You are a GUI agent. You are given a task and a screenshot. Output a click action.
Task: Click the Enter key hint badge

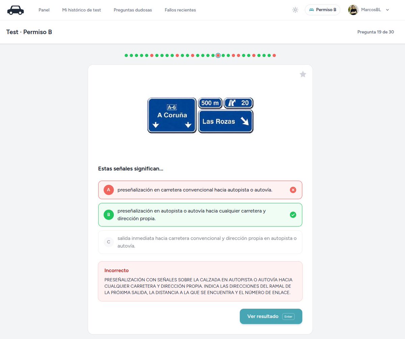[289, 317]
